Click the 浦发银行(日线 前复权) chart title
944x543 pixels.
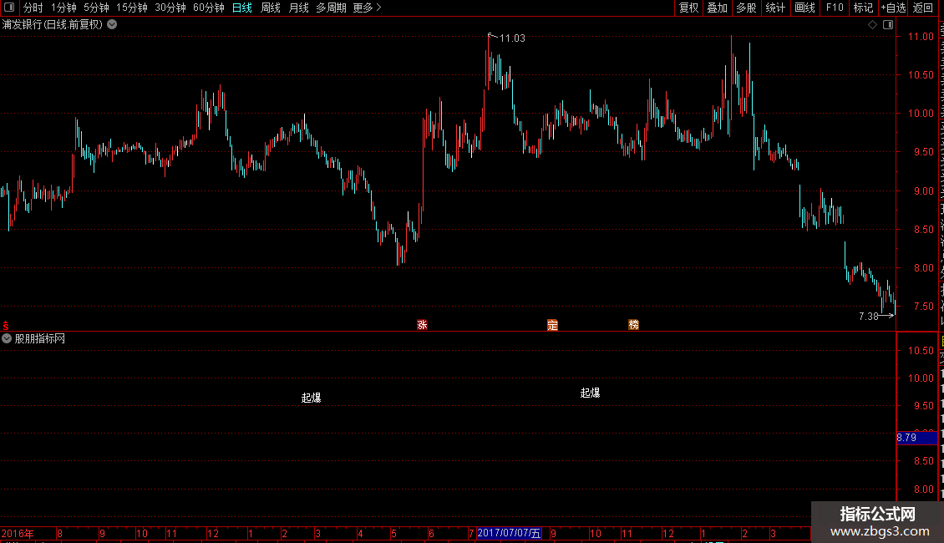[x=53, y=25]
